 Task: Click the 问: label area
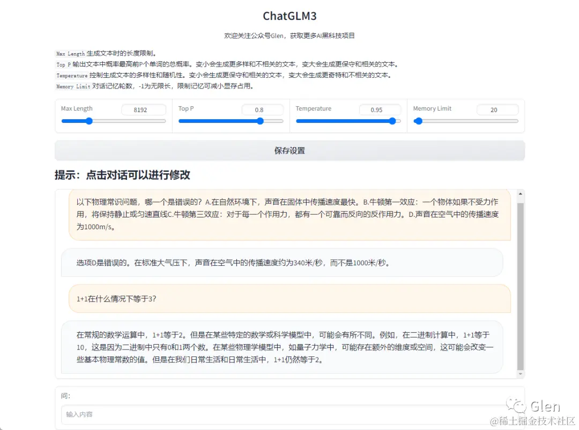pyautogui.click(x=64, y=396)
